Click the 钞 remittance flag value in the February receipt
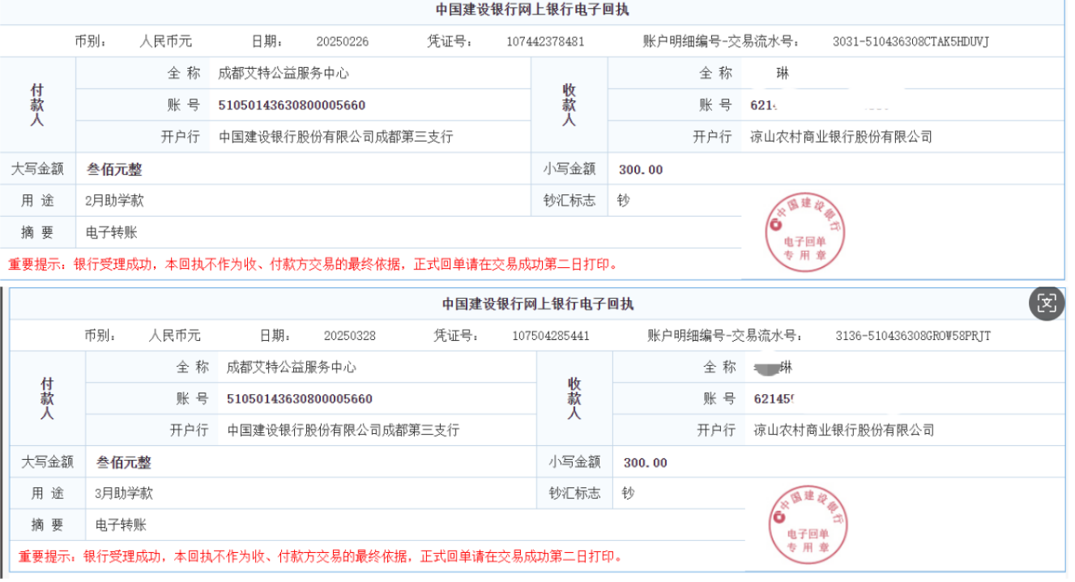 pyautogui.click(x=623, y=201)
